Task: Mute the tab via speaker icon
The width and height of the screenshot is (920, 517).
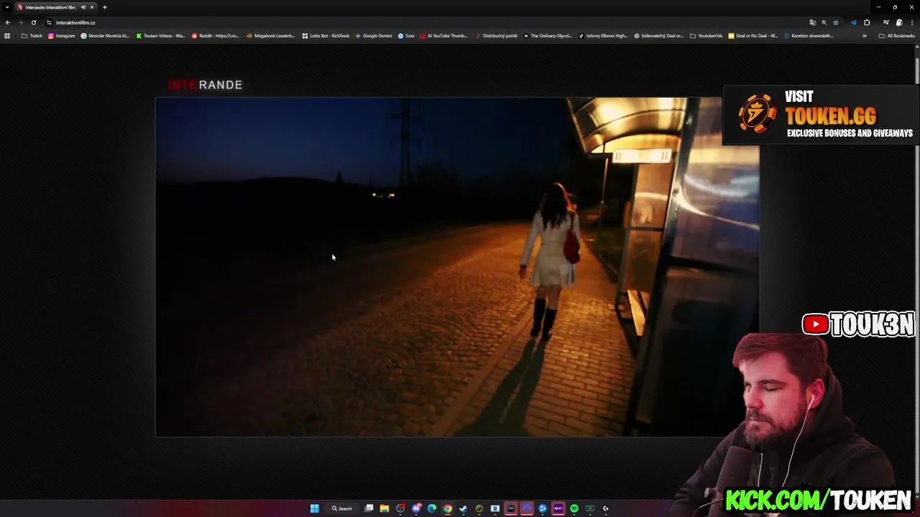Action: [83, 7]
